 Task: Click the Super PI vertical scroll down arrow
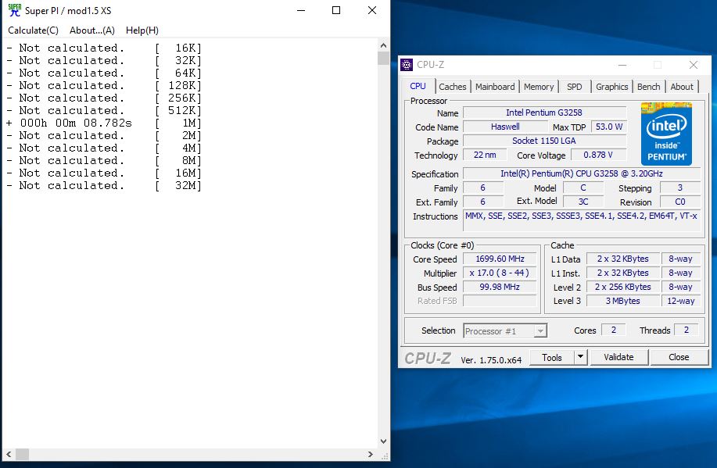pyautogui.click(x=383, y=441)
